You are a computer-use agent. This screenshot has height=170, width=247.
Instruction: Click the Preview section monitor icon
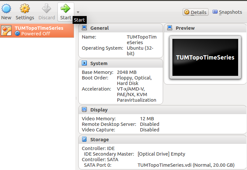(170, 28)
